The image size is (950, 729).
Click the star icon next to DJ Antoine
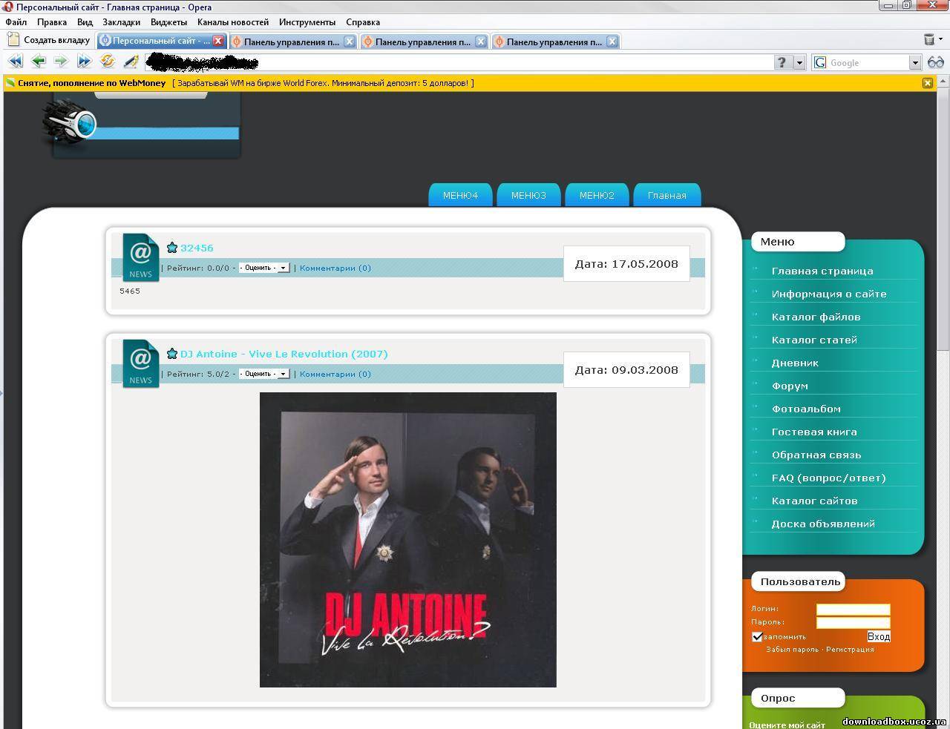pyautogui.click(x=172, y=354)
